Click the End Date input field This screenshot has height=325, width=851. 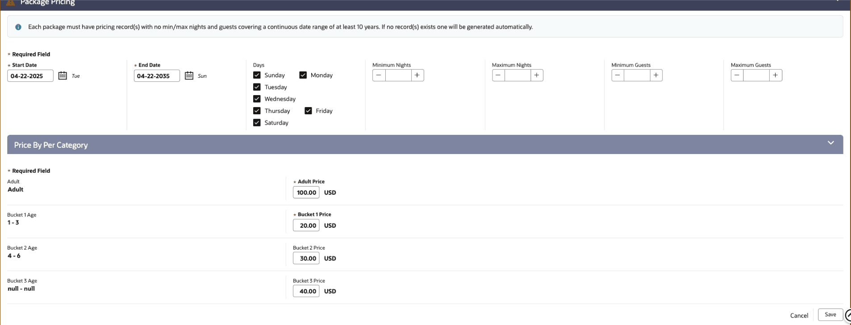coord(157,76)
